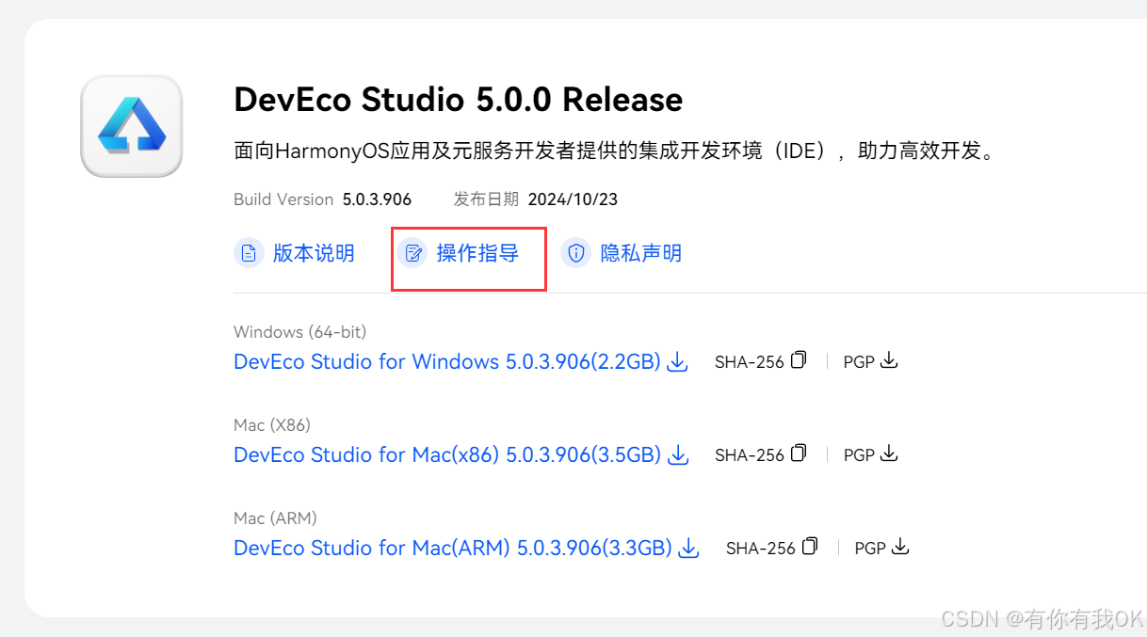Click the 版本说明 document icon
1147x637 pixels.
pyautogui.click(x=249, y=253)
